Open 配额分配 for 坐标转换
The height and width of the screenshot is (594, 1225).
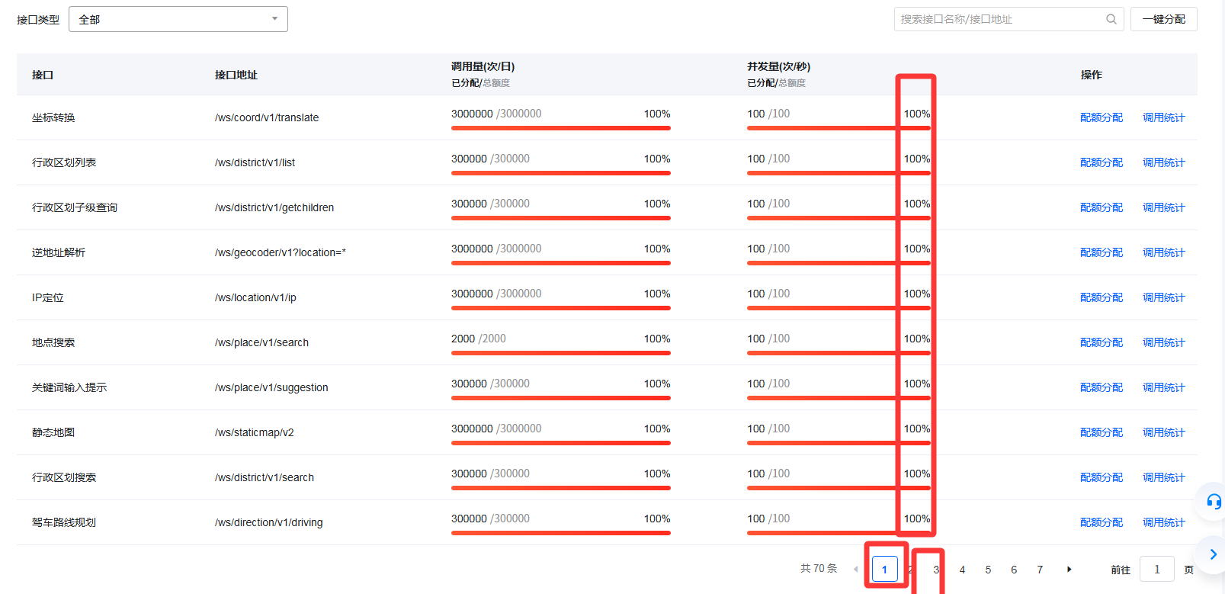point(1101,117)
